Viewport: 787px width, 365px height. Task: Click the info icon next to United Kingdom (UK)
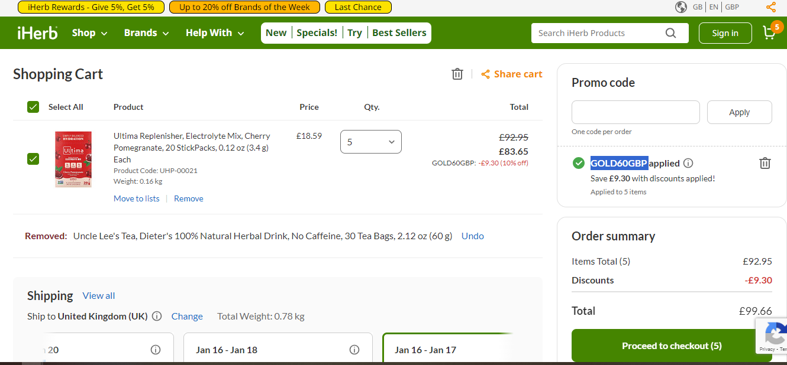(x=157, y=316)
